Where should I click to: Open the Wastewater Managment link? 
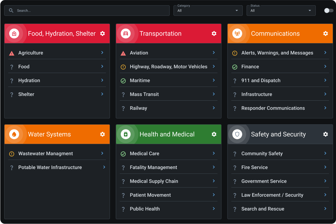pos(46,153)
